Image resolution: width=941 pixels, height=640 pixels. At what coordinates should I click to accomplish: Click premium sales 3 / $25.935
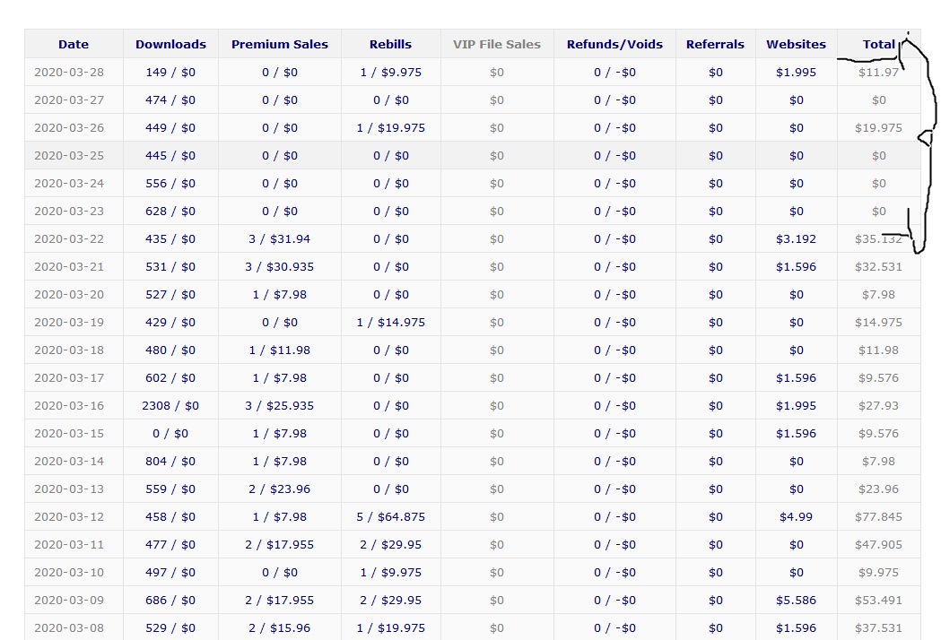[280, 406]
